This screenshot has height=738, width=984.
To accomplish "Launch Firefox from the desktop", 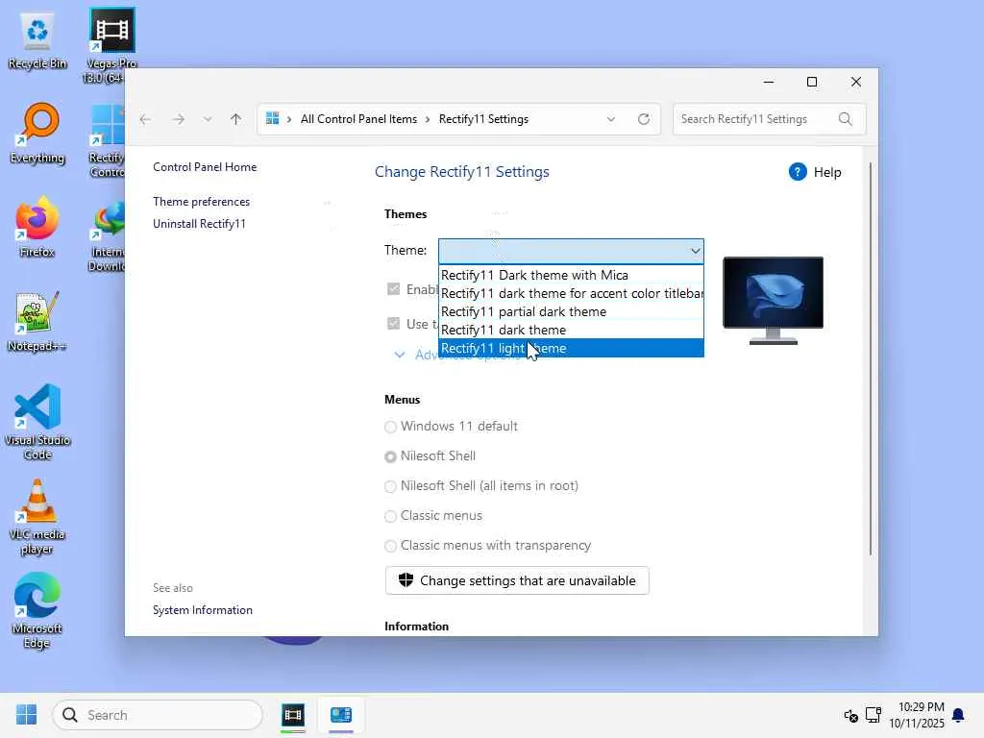I will click(x=37, y=227).
